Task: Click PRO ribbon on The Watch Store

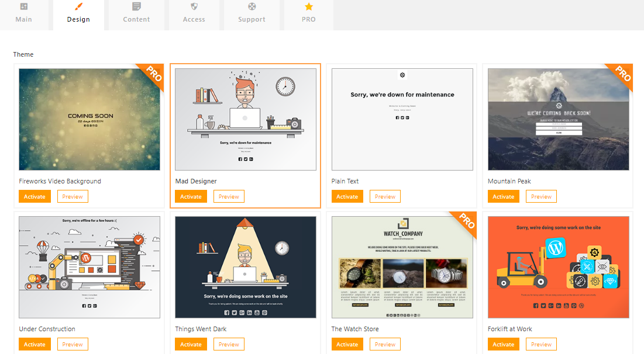Action: 466,223
